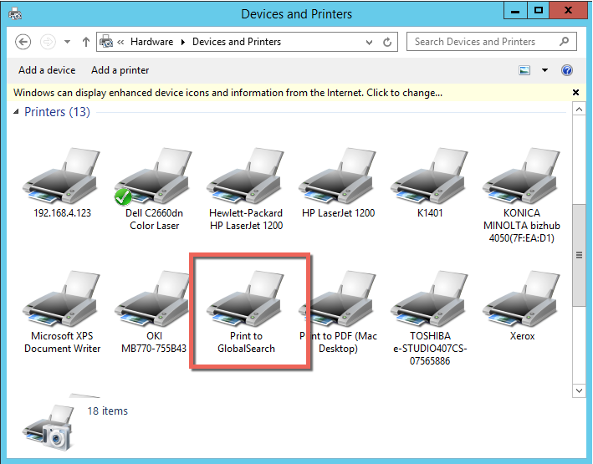Viewport: 593px width, 464px height.
Task: Click the vertical scrollbar down arrow
Action: coord(577,390)
